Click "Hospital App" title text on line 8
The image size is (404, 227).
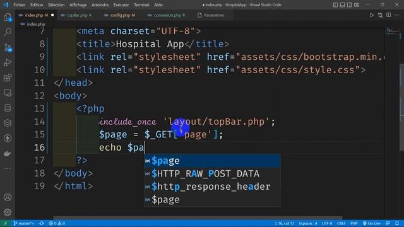[x=150, y=44]
